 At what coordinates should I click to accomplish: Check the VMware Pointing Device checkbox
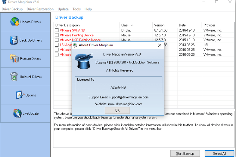point(57,35)
